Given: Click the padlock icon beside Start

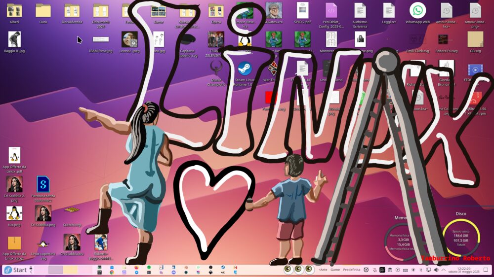Looking at the screenshot, I should coord(31,268).
